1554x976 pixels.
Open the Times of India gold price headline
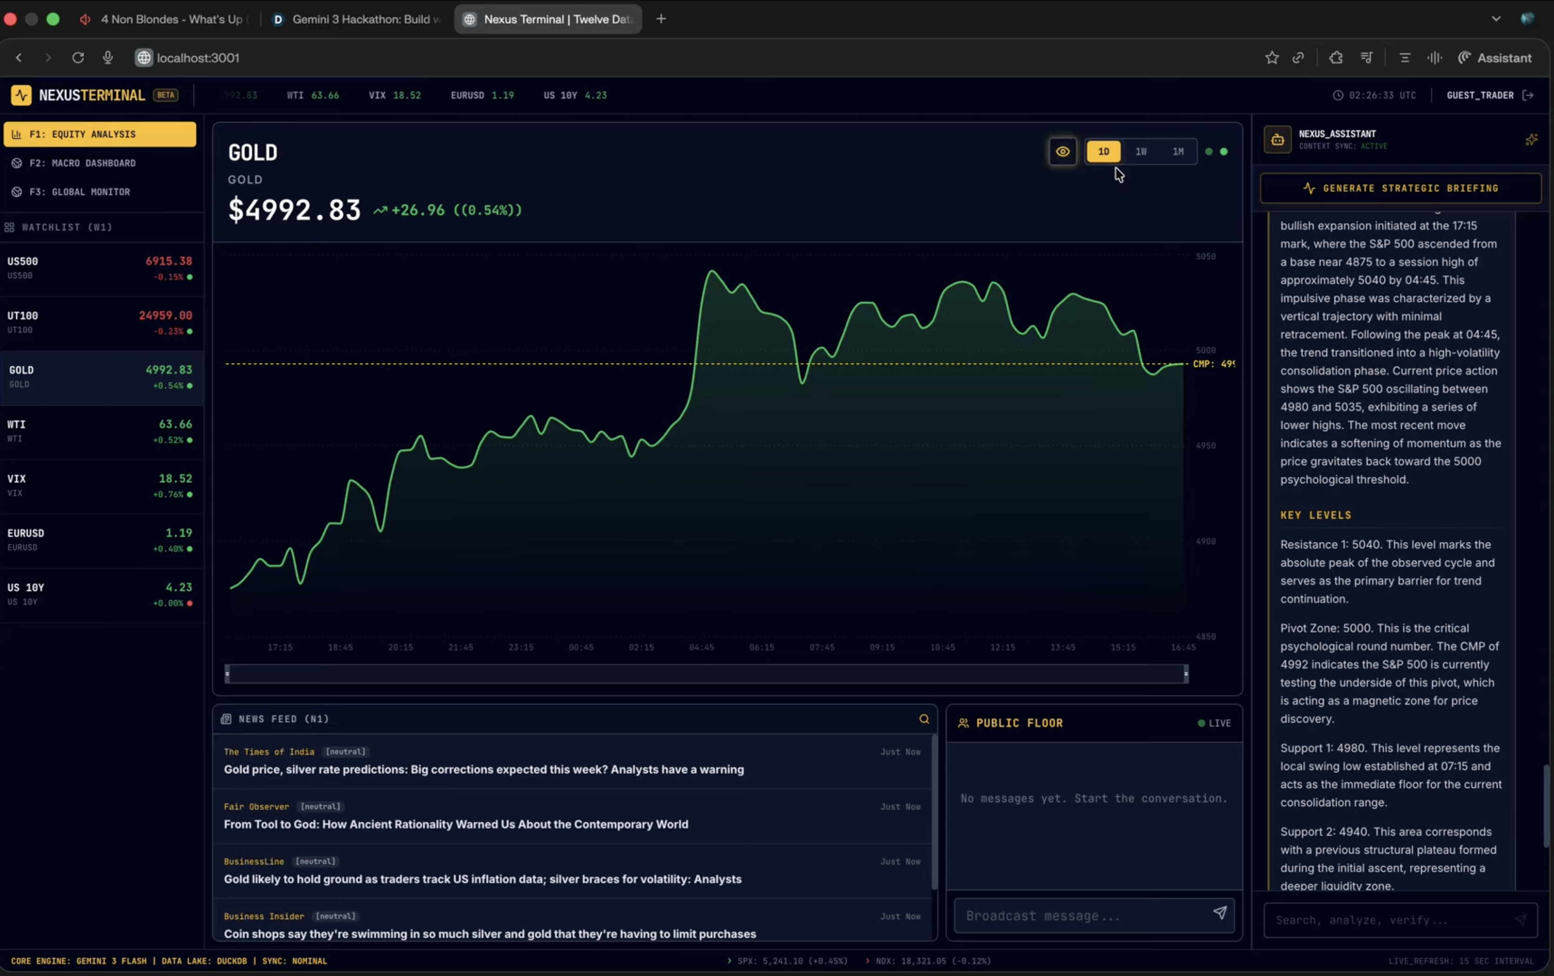484,769
